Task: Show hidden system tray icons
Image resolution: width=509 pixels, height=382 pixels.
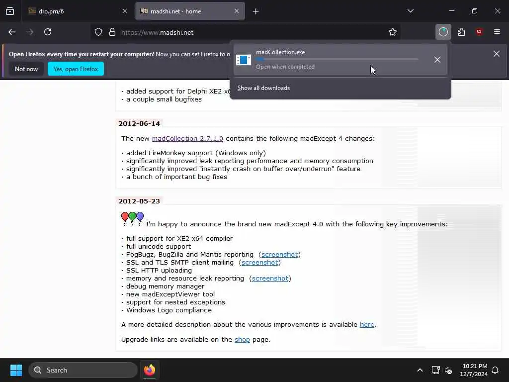Action: coord(420,370)
